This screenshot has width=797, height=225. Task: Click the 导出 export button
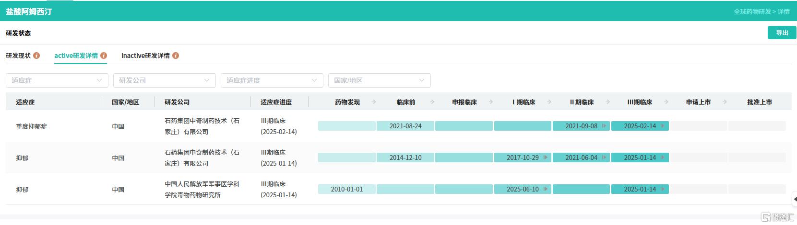[x=782, y=33]
